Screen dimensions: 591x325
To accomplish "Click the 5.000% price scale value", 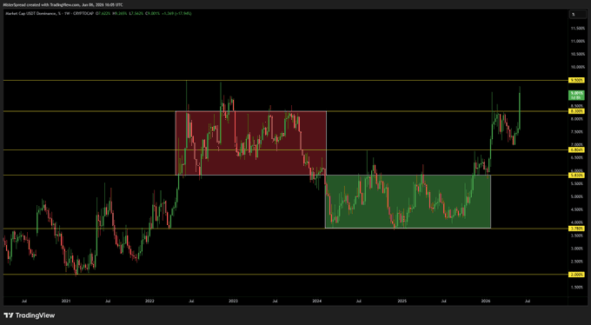I will [x=577, y=196].
